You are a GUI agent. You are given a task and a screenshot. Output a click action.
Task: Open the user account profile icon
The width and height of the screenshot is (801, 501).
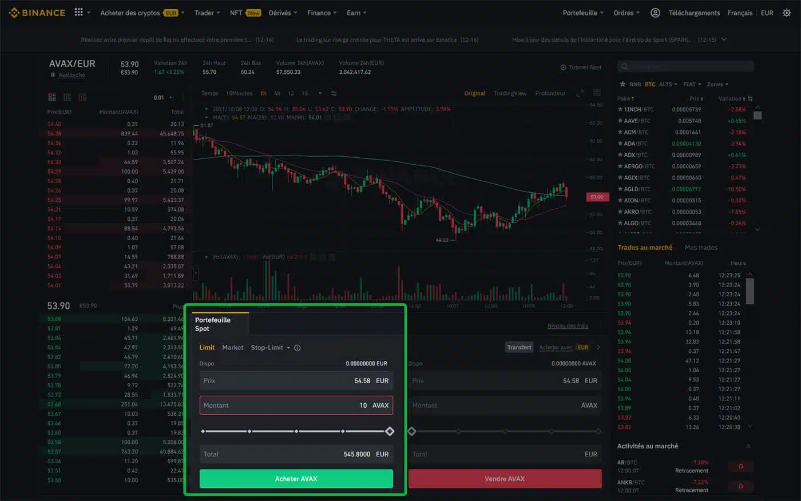click(x=655, y=13)
